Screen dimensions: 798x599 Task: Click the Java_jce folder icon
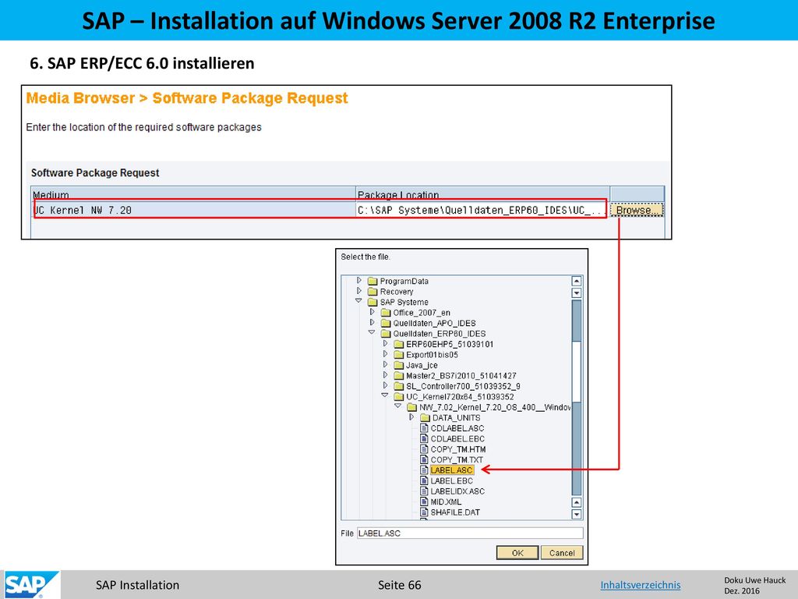point(399,365)
